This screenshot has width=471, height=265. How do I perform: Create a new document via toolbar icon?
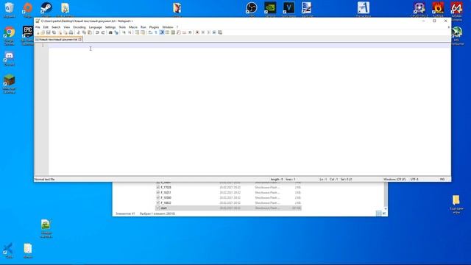(x=38, y=32)
